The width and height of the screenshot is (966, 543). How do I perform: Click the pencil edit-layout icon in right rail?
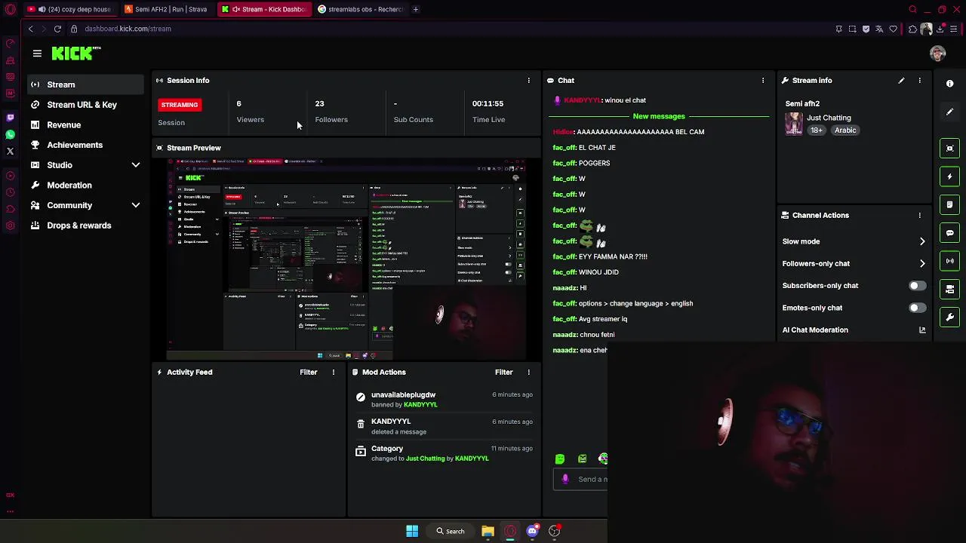[949, 112]
